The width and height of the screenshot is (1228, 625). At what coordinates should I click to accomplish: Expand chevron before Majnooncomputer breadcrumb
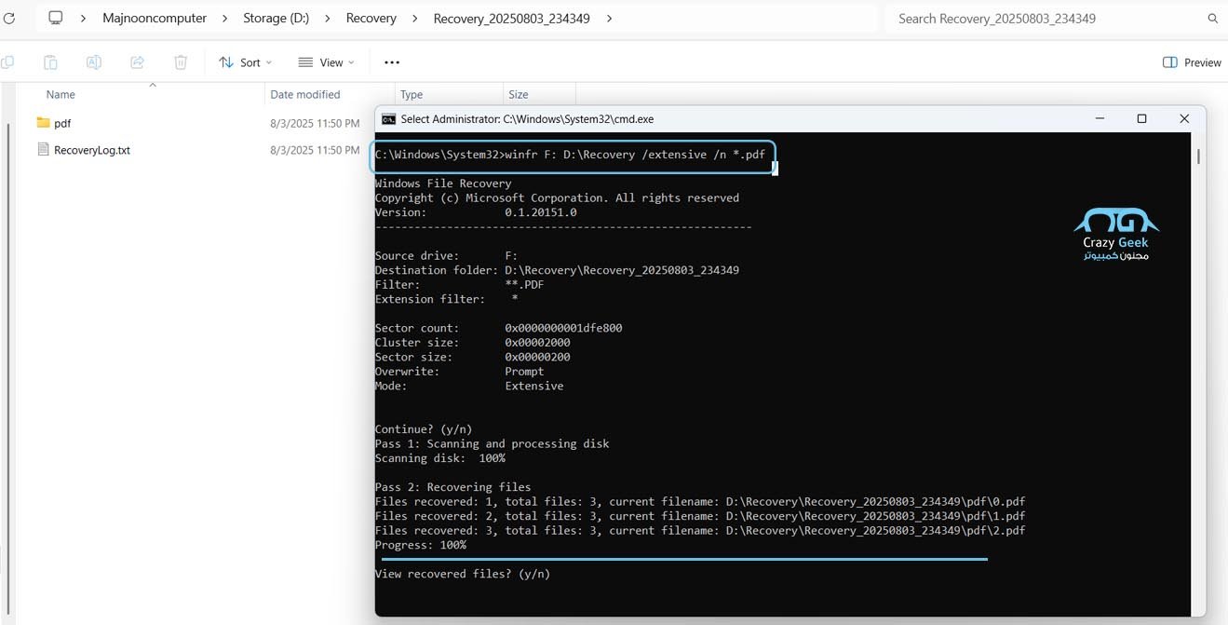point(85,19)
